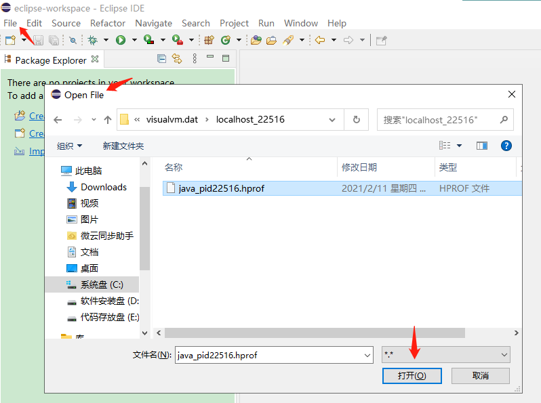Click the Skip All Breakpoints icon
The height and width of the screenshot is (403, 541).
(73, 41)
